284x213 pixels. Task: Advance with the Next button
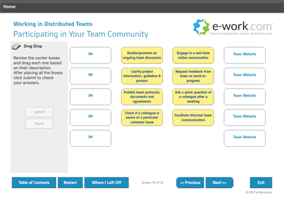click(x=220, y=183)
